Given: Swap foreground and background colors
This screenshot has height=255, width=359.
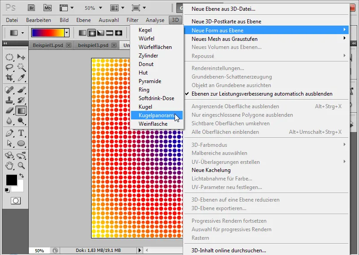Looking at the screenshot, I should (22, 176).
